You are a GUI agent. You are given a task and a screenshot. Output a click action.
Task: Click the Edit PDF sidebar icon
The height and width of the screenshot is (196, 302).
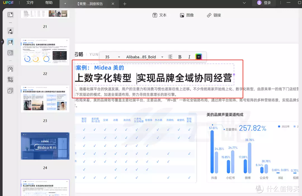[10, 43]
